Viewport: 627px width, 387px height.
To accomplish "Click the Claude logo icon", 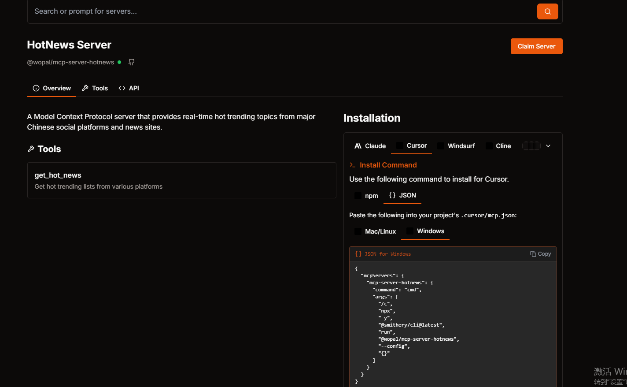I will coord(358,146).
